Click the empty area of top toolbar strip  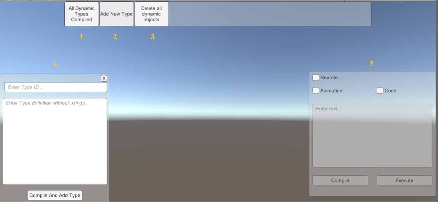pyautogui.click(x=269, y=14)
